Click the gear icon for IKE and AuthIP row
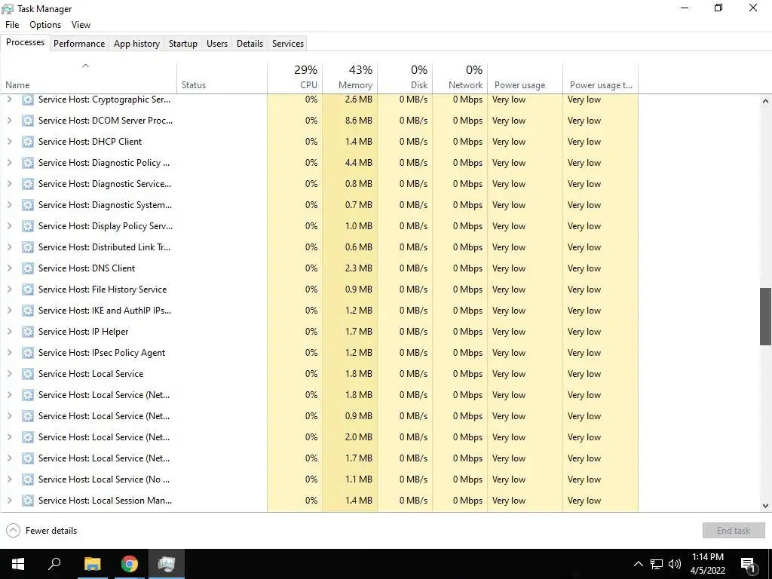 point(28,311)
